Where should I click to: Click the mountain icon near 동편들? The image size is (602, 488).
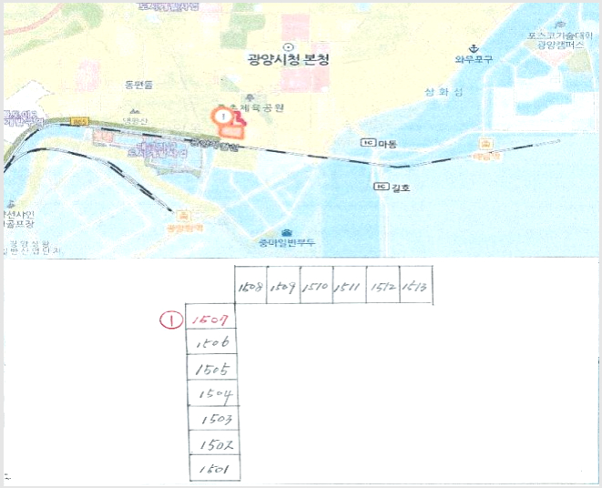[135, 111]
